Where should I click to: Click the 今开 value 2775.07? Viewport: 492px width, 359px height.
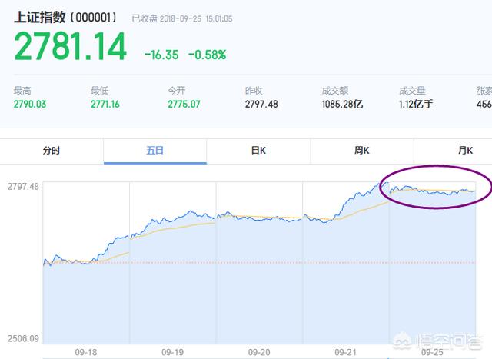pos(184,105)
